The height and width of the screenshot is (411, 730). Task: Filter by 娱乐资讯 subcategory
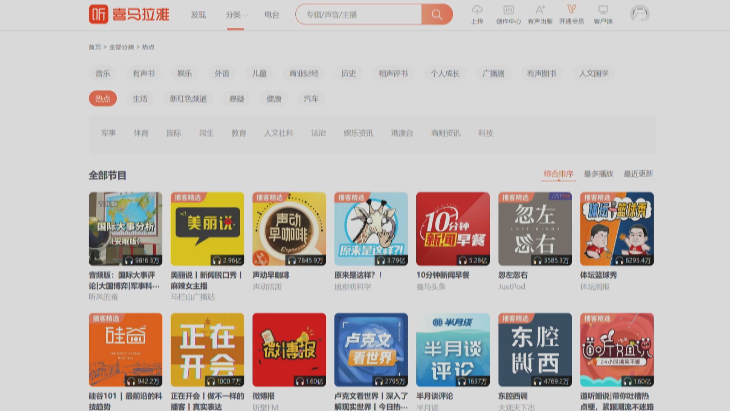359,133
